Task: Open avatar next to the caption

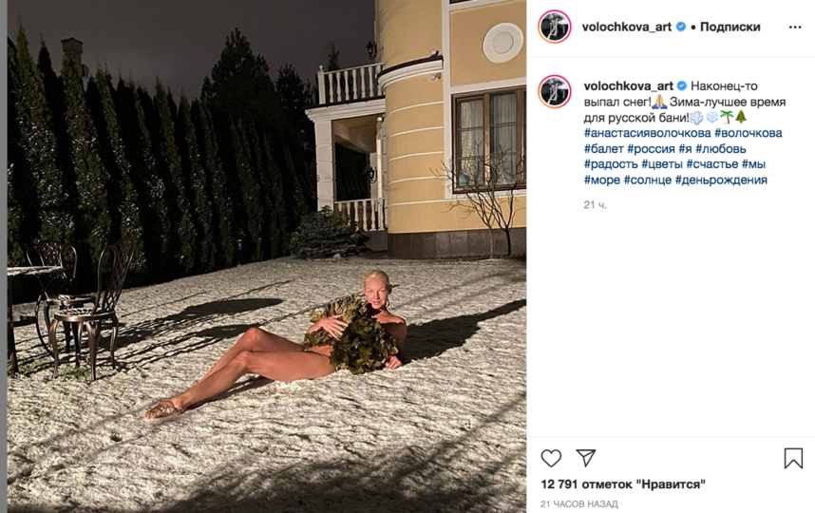Action: pos(555,91)
